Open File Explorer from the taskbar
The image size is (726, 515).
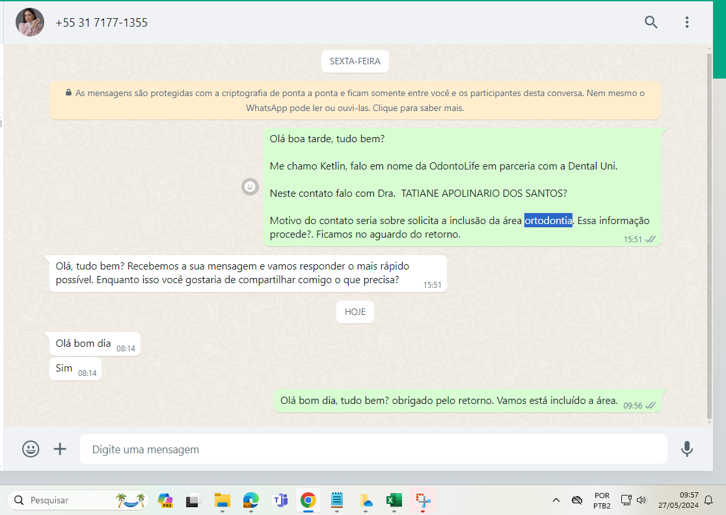[x=222, y=500]
